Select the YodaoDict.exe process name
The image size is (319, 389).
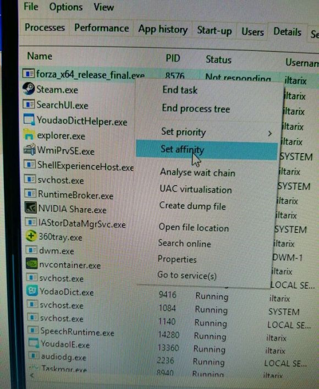pyautogui.click(x=67, y=292)
